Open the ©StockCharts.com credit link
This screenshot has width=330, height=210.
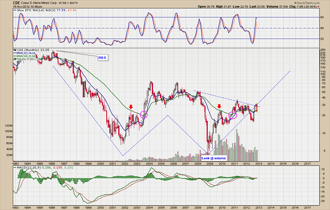307,3
